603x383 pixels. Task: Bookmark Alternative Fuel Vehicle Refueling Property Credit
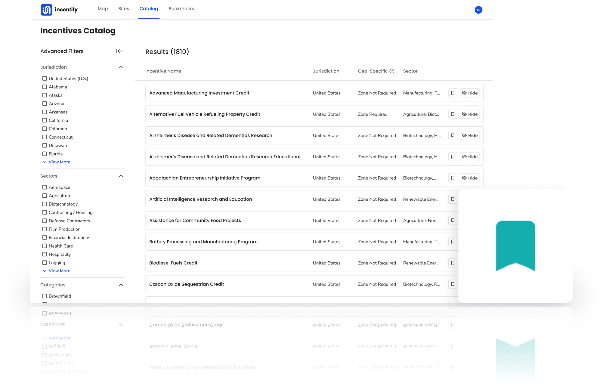click(x=453, y=114)
